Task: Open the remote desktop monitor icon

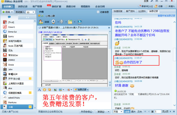Action: 80,22
